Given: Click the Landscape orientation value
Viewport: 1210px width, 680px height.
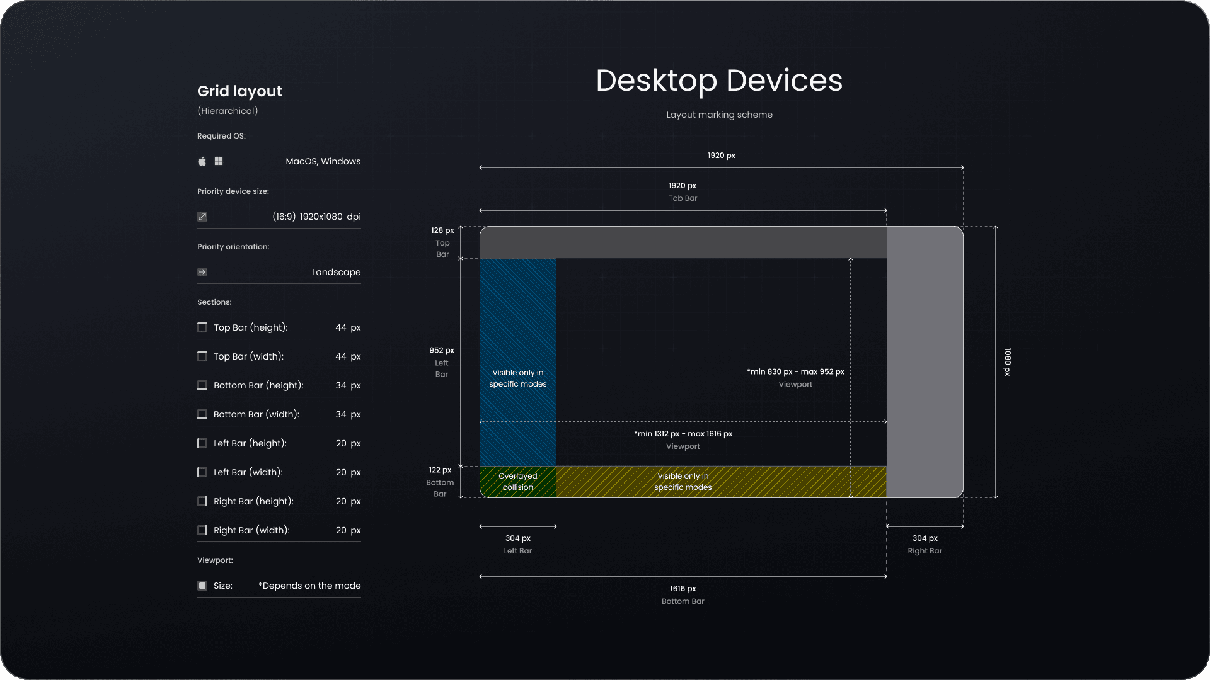Looking at the screenshot, I should (x=336, y=272).
